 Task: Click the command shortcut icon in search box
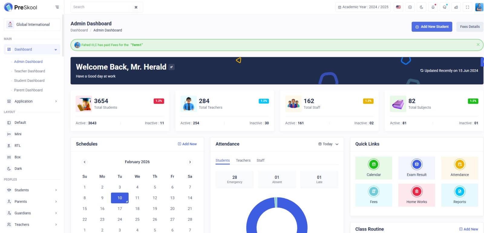[x=136, y=7]
